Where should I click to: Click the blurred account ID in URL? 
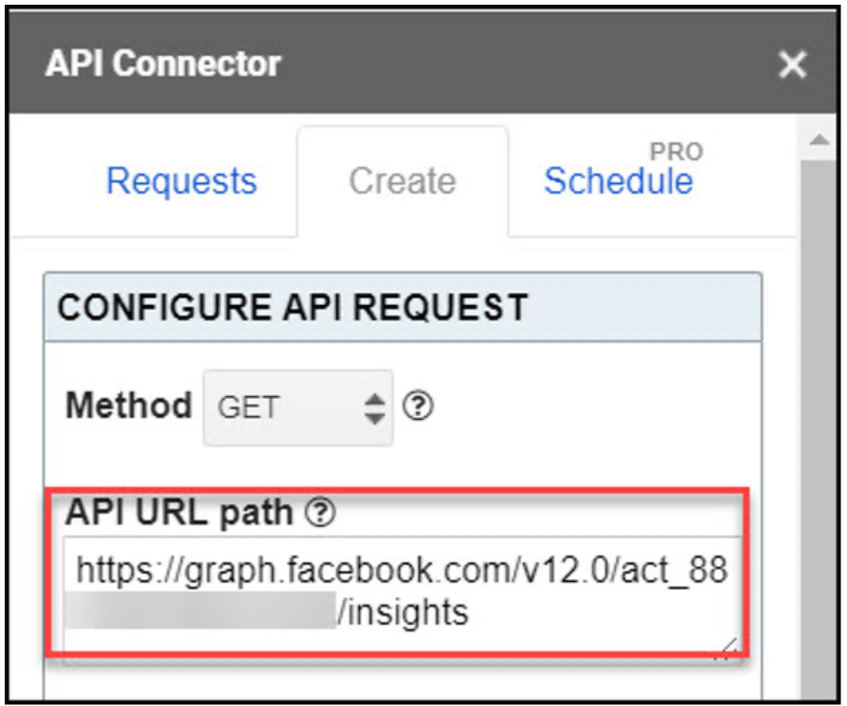tap(200, 610)
